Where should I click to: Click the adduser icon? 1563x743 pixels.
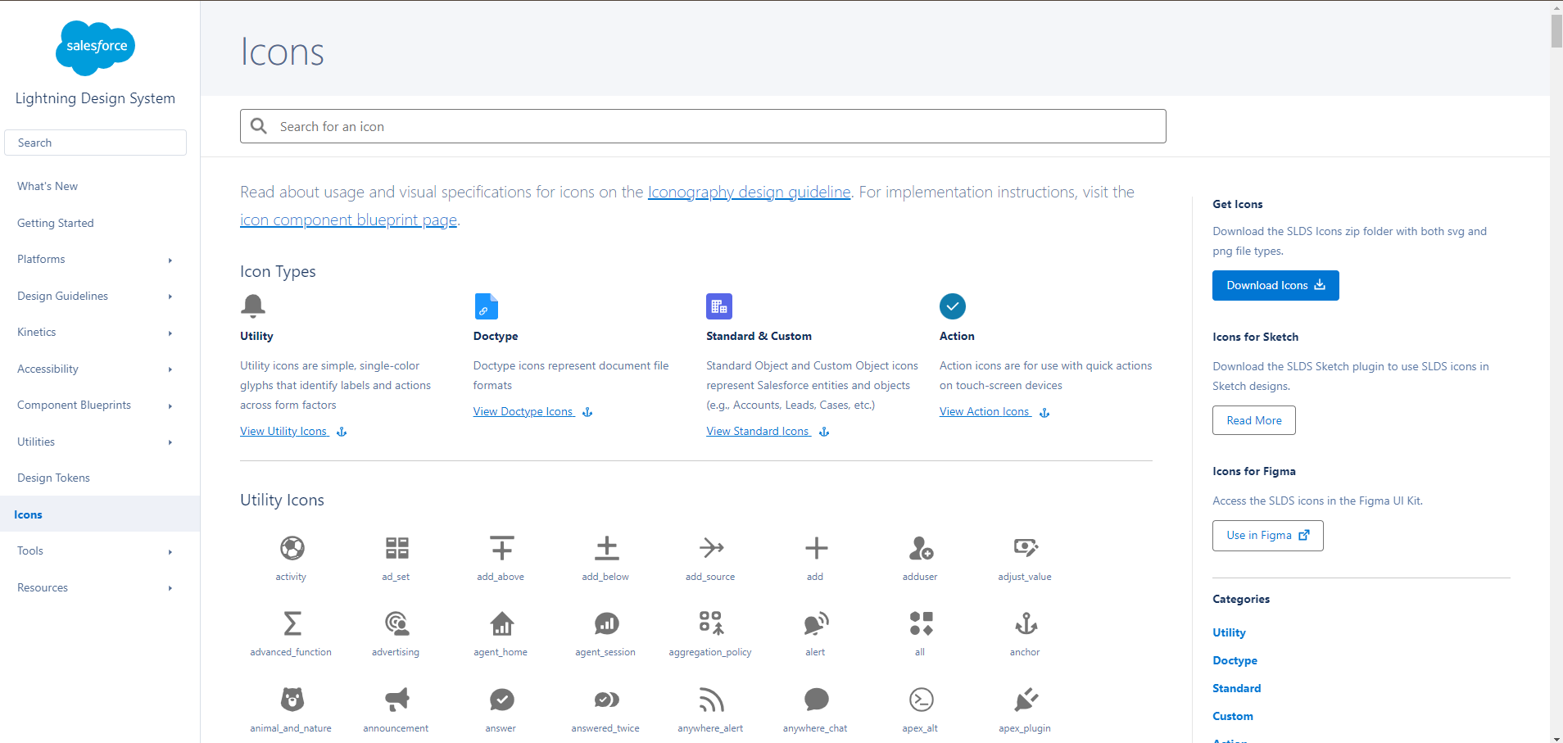coord(921,548)
